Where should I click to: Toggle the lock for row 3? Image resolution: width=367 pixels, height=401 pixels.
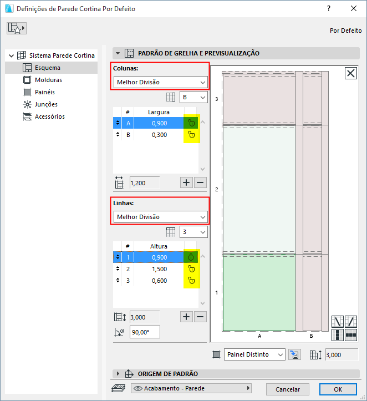point(191,281)
